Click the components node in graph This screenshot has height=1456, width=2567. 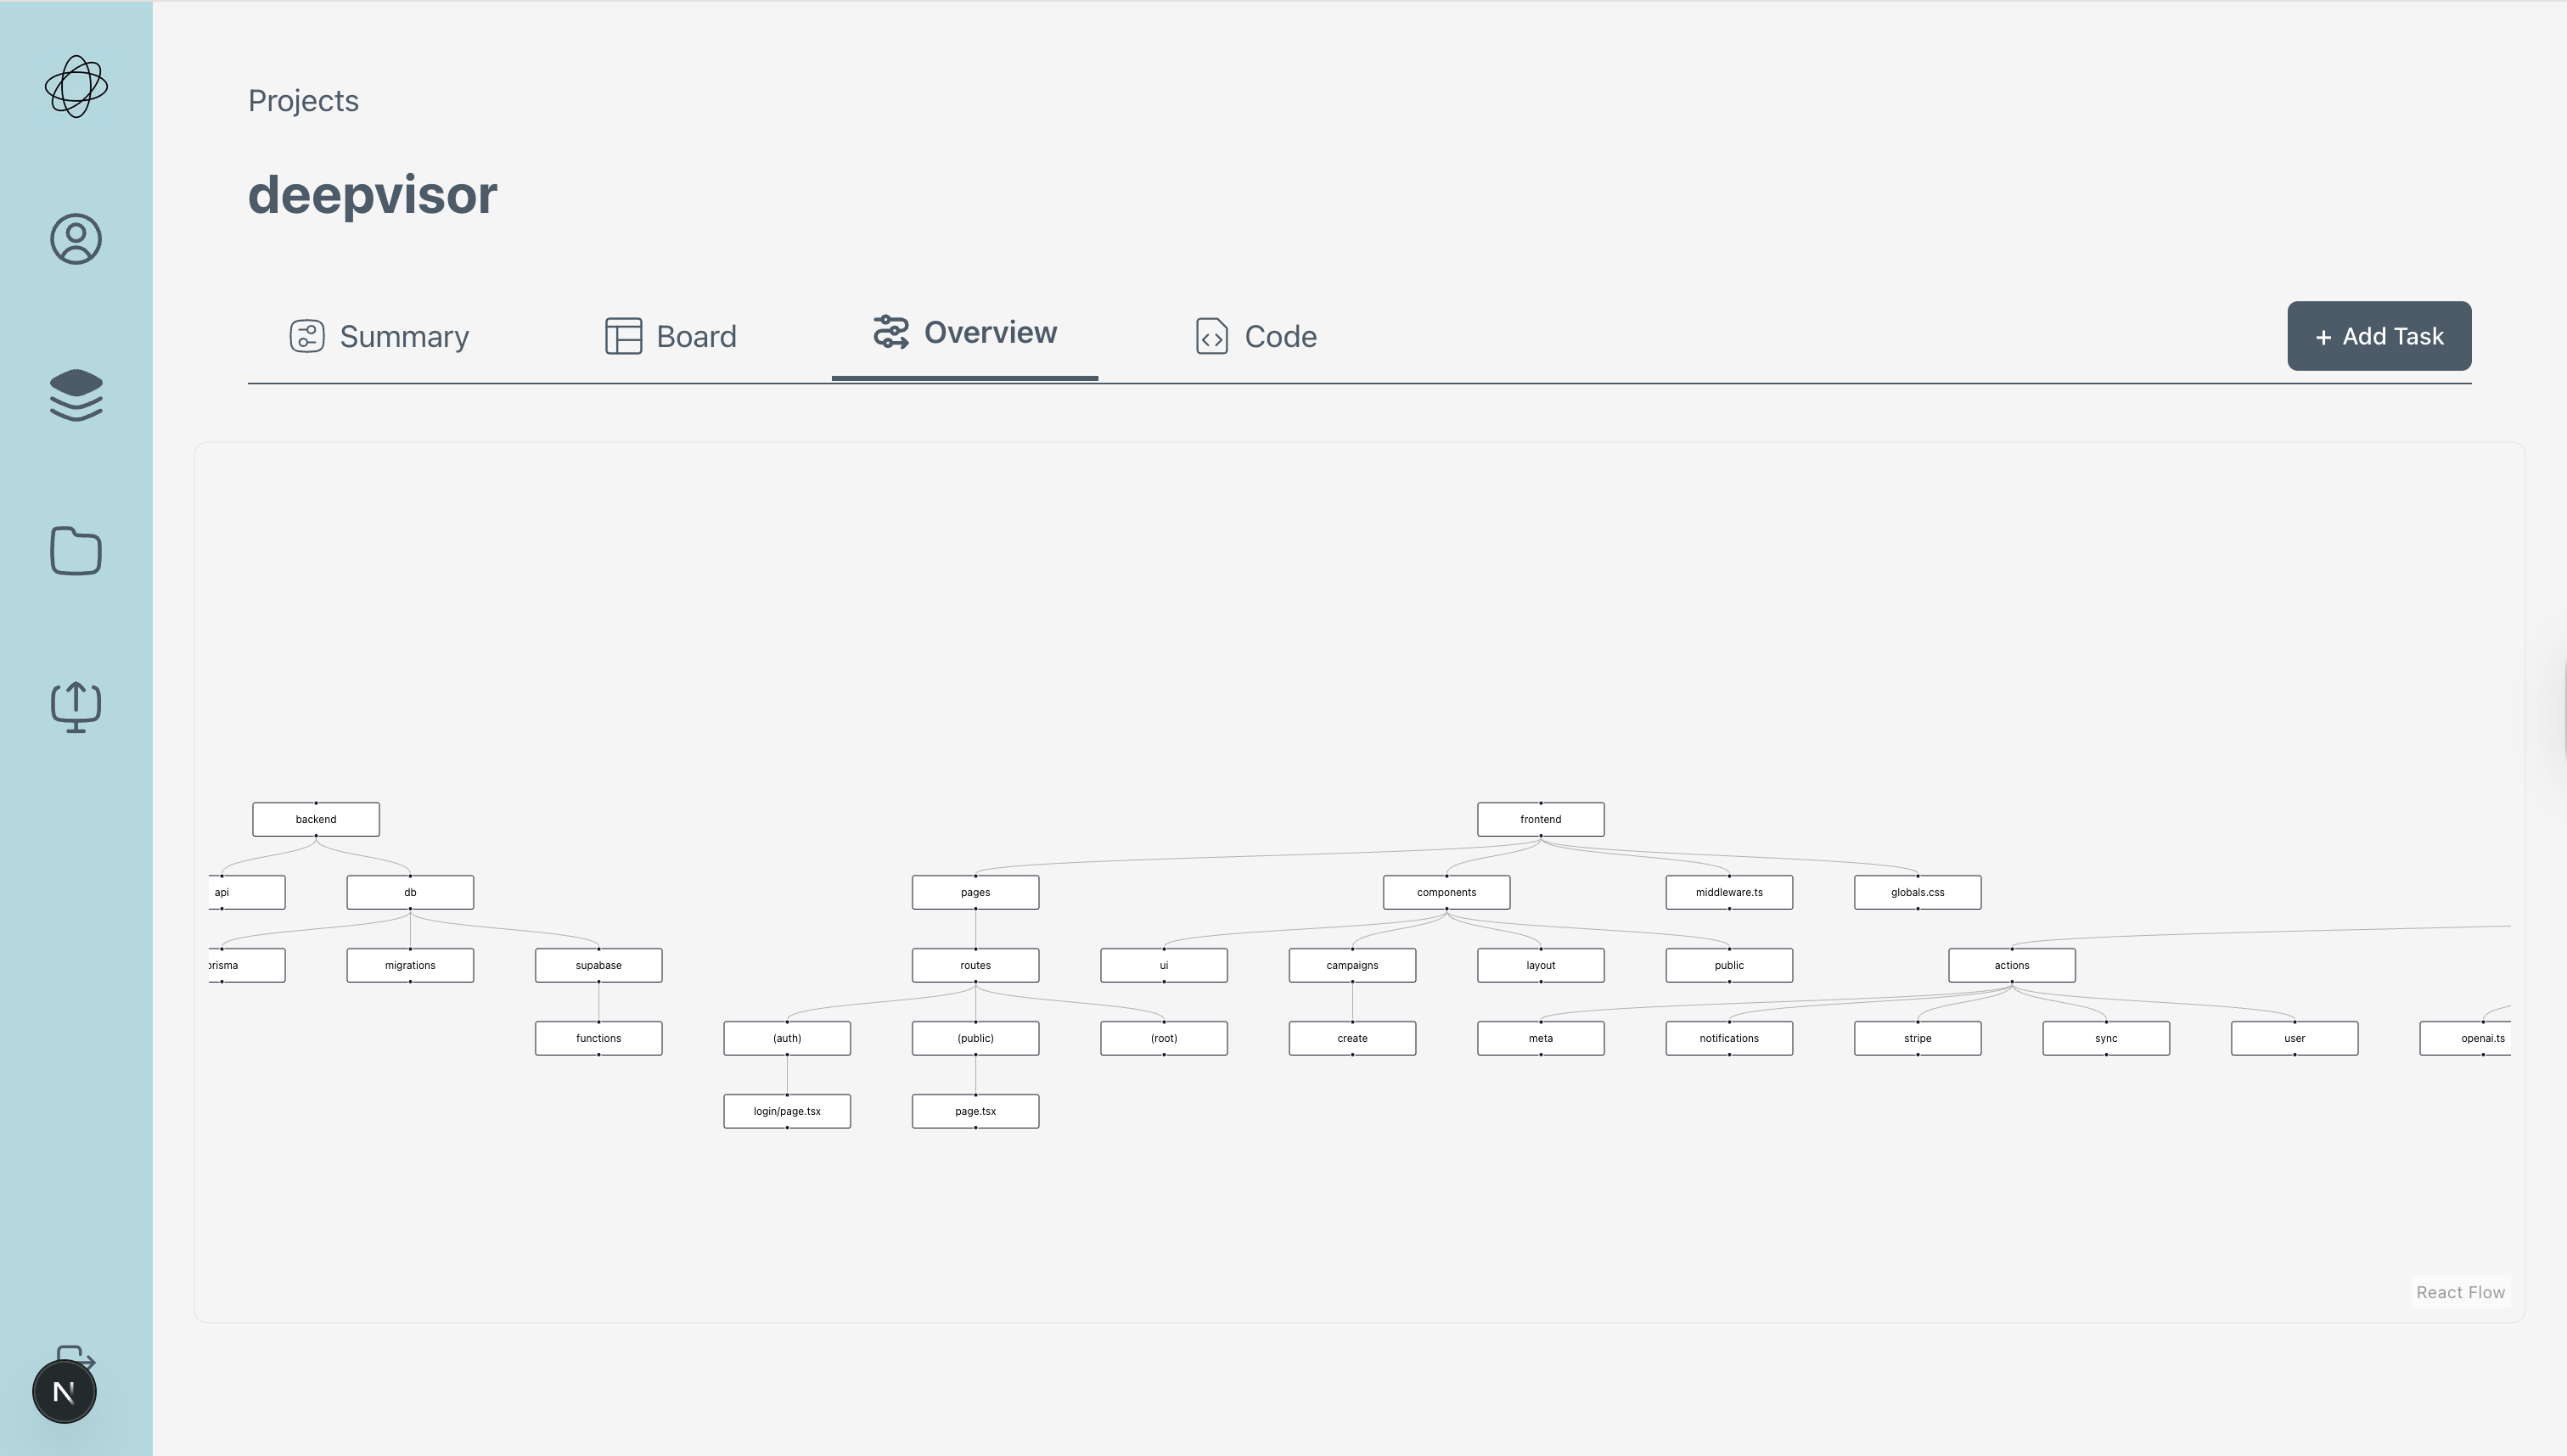tap(1446, 892)
